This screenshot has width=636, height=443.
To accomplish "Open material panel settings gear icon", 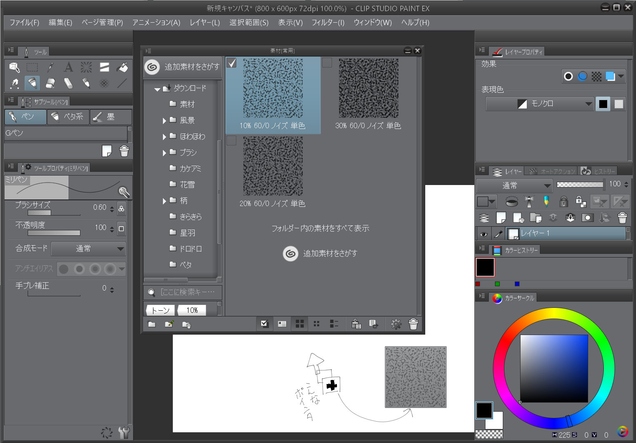I will click(x=396, y=324).
